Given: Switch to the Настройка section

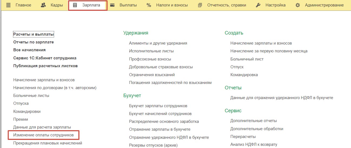Looking at the screenshot, I should pos(275,5).
